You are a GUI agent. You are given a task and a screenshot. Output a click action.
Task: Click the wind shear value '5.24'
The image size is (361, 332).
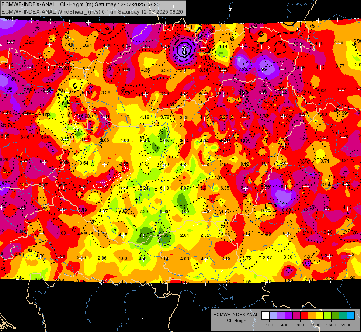tap(144, 188)
